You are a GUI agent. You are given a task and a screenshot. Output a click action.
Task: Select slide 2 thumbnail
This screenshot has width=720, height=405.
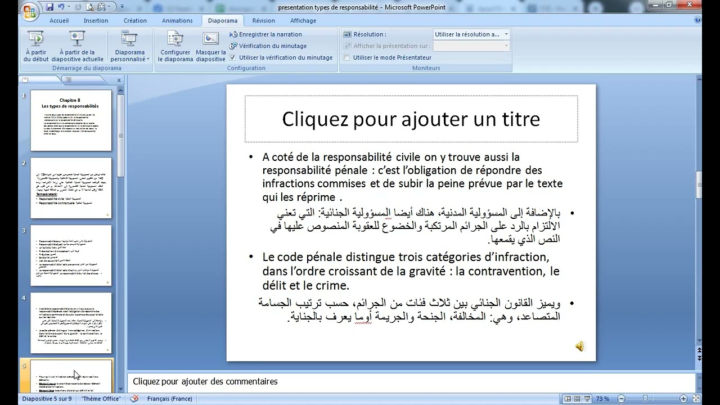click(x=71, y=188)
